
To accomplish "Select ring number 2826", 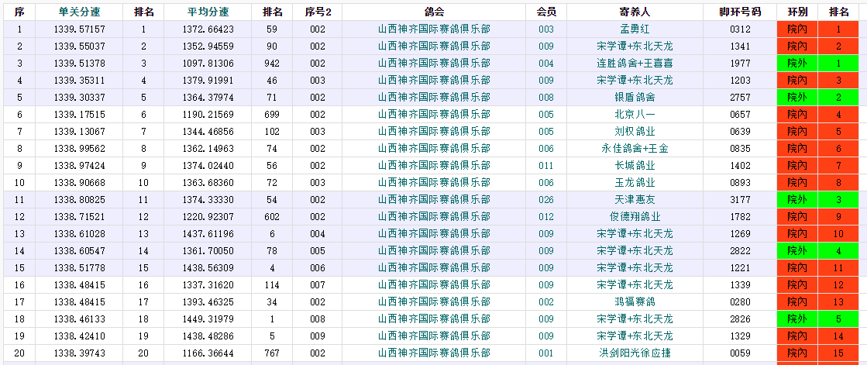I will 740,319.
